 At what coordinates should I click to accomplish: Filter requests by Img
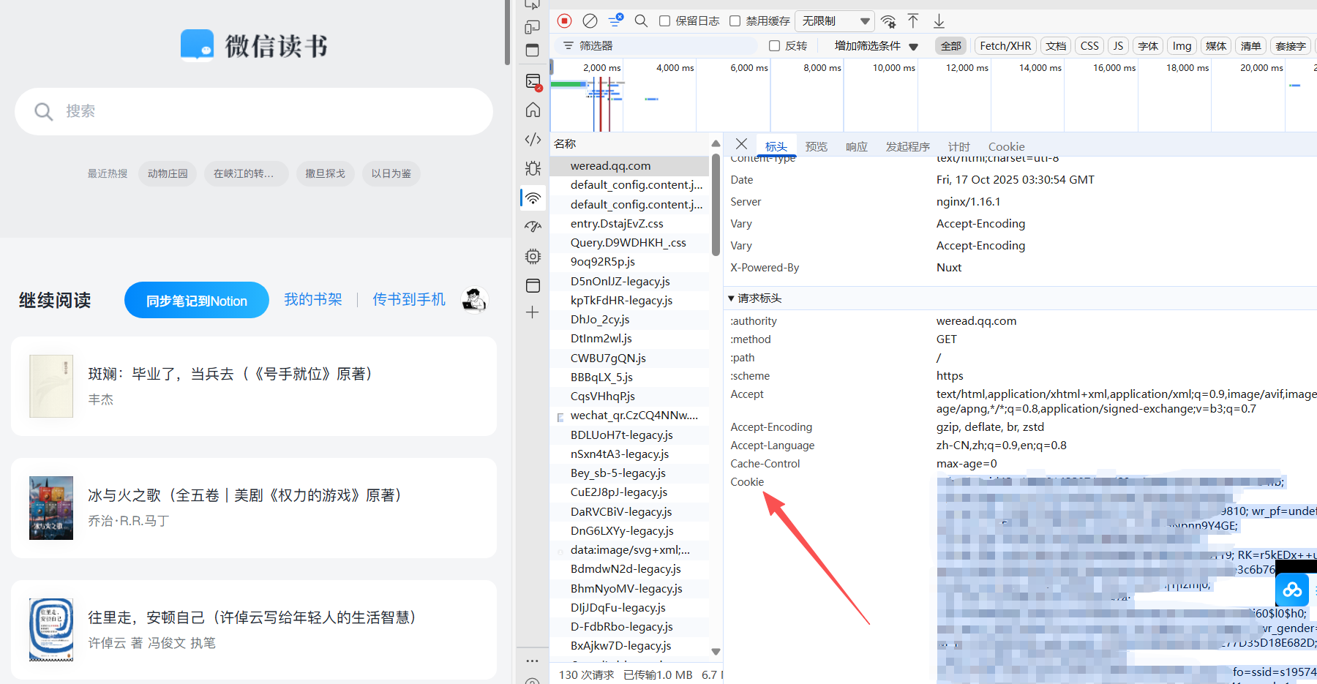tap(1182, 46)
